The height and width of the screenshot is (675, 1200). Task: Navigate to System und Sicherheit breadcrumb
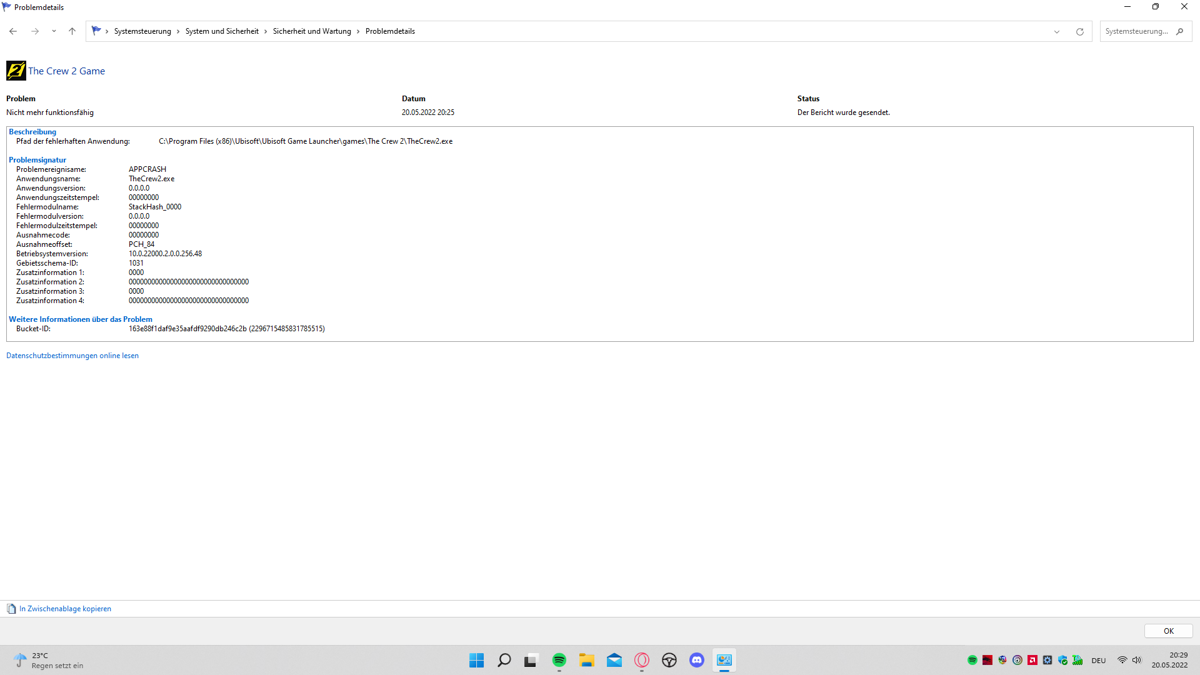(222, 31)
